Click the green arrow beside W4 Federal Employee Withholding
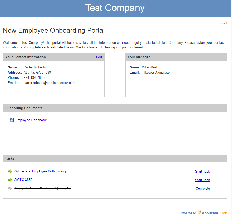Image resolution: width=232 pixels, height=220 pixels. click(10, 171)
